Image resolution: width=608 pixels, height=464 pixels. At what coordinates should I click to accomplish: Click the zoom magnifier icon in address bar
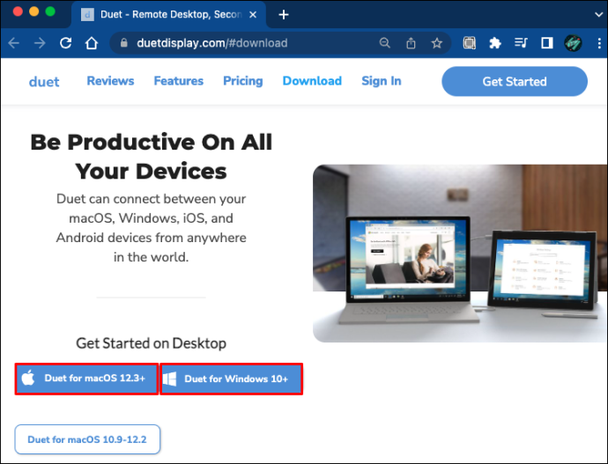click(385, 42)
